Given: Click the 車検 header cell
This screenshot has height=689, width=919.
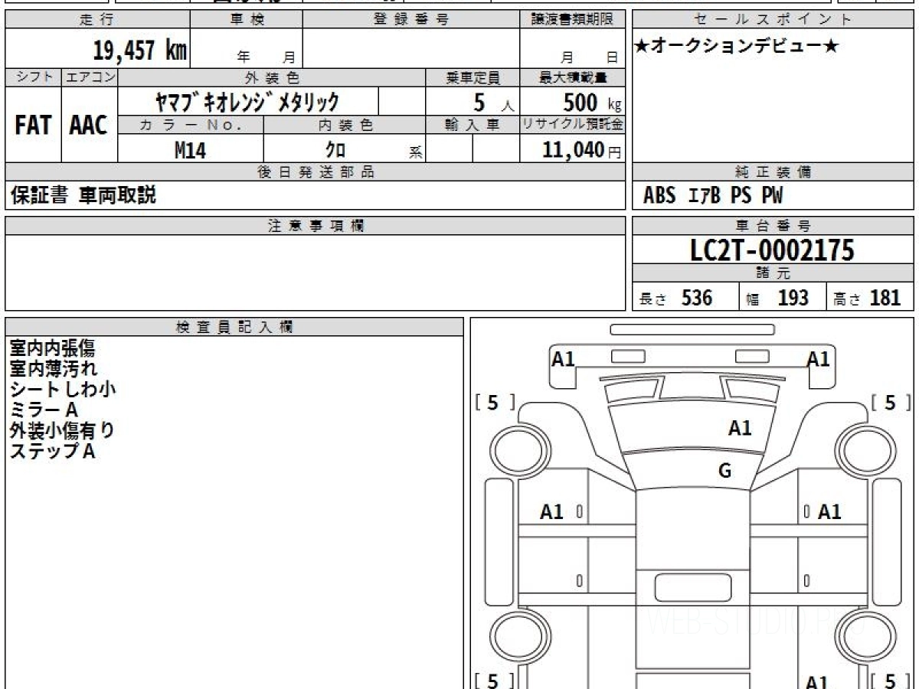Looking at the screenshot, I should pyautogui.click(x=247, y=20).
